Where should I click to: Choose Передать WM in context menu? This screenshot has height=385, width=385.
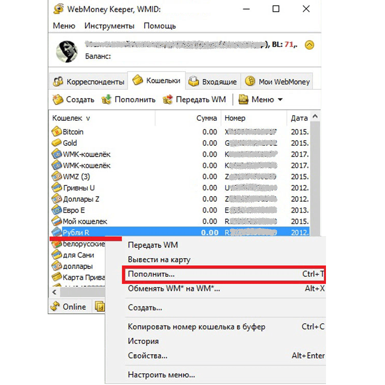[x=153, y=245]
